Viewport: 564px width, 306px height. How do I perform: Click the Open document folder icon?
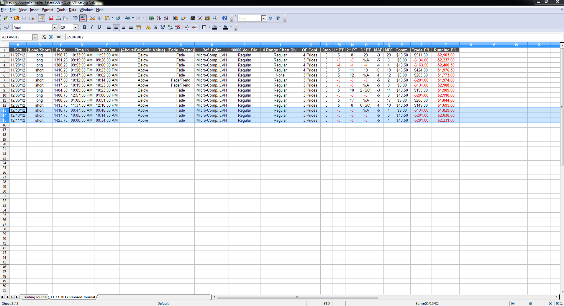17,18
